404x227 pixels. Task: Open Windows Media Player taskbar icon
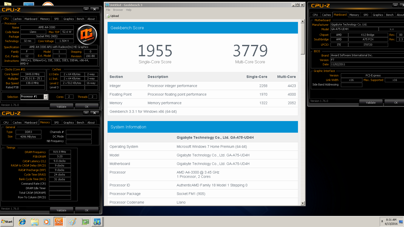coord(47,222)
